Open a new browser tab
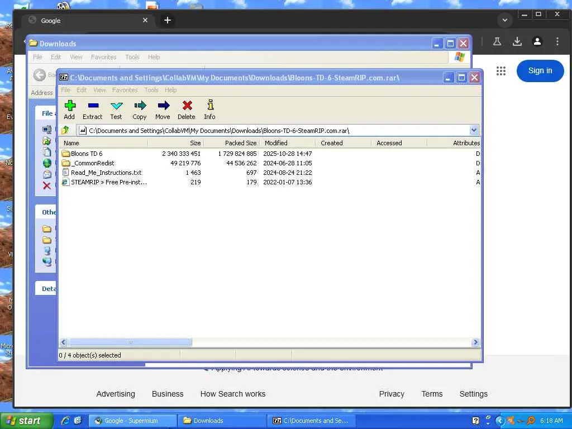 point(168,21)
